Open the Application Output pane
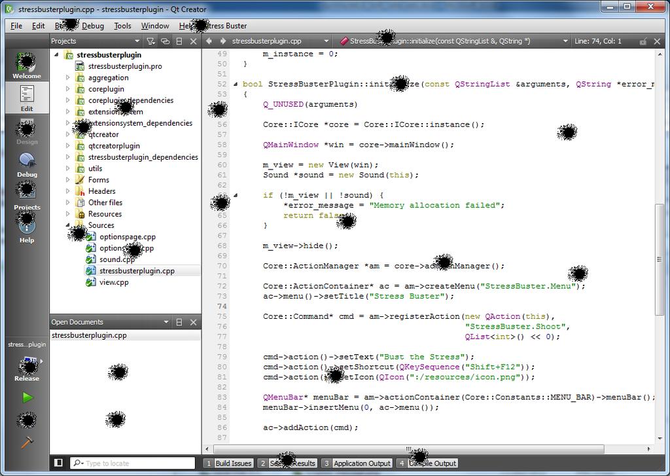670x476 pixels. point(357,463)
